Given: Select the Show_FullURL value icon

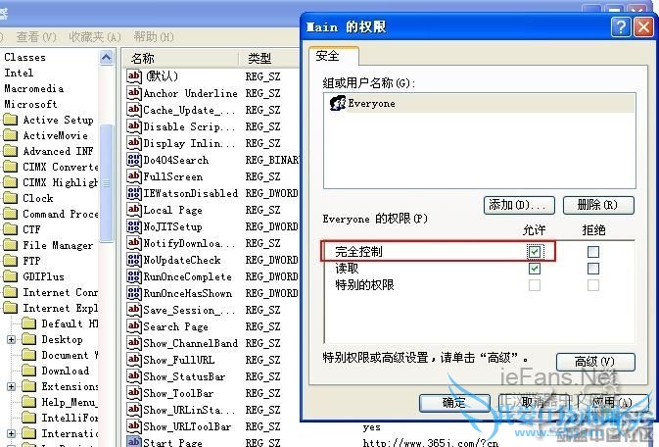Looking at the screenshot, I should point(134,360).
